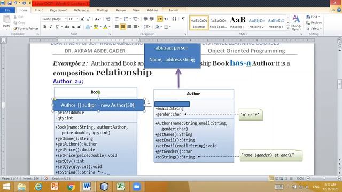Toggle bold formatting
The image size is (342, 192).
[45, 27]
